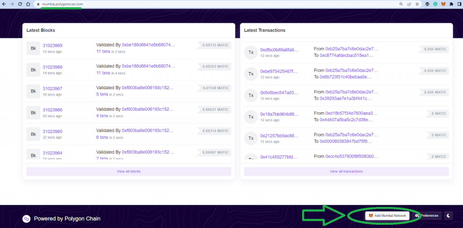Click the Tx icon for transaction 0x19a7bb964b86
Screen dimensions: 463x228
click(251, 117)
